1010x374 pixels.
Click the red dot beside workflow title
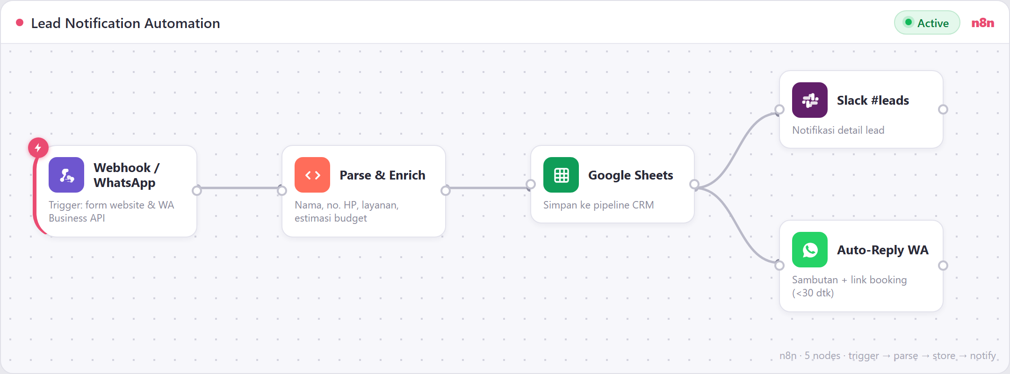[20, 22]
